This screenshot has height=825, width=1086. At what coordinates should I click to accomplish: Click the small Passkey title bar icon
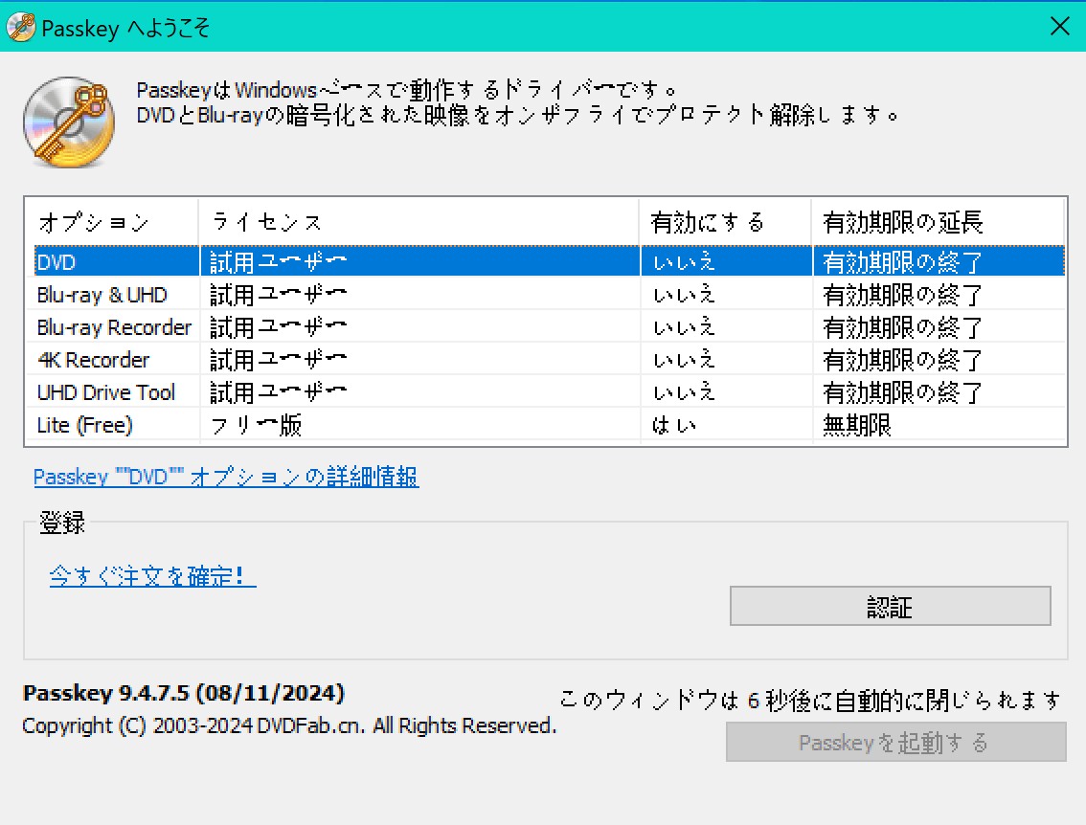tap(21, 28)
